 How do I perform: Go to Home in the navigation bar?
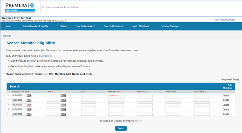point(8,26)
